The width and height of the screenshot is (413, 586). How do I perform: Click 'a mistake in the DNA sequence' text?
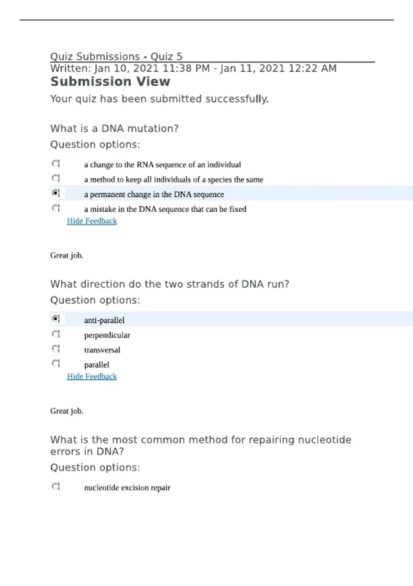(165, 209)
